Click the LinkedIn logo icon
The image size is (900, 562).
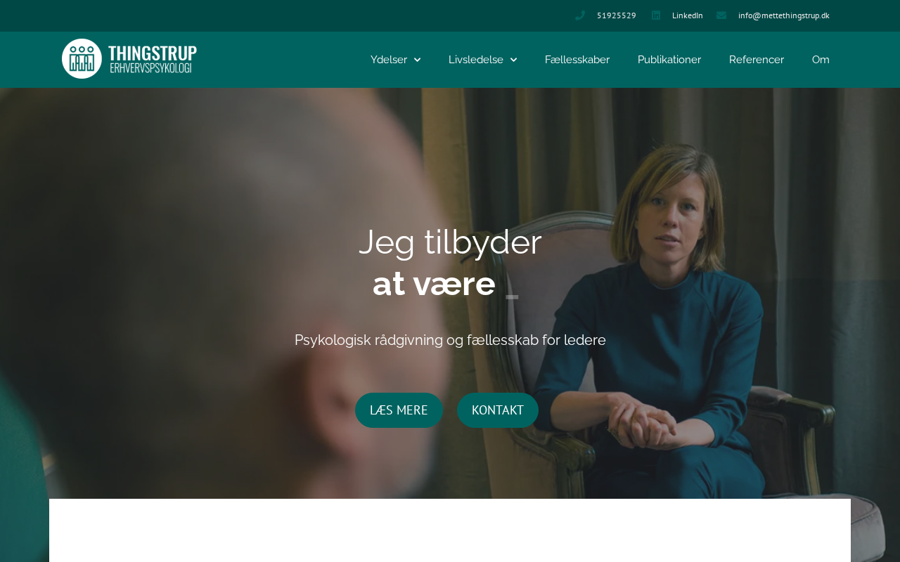pos(656,15)
